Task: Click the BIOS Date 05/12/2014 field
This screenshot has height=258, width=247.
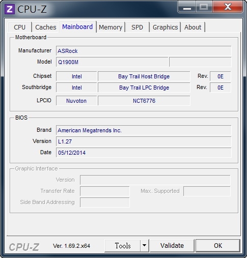Action: (x=144, y=153)
